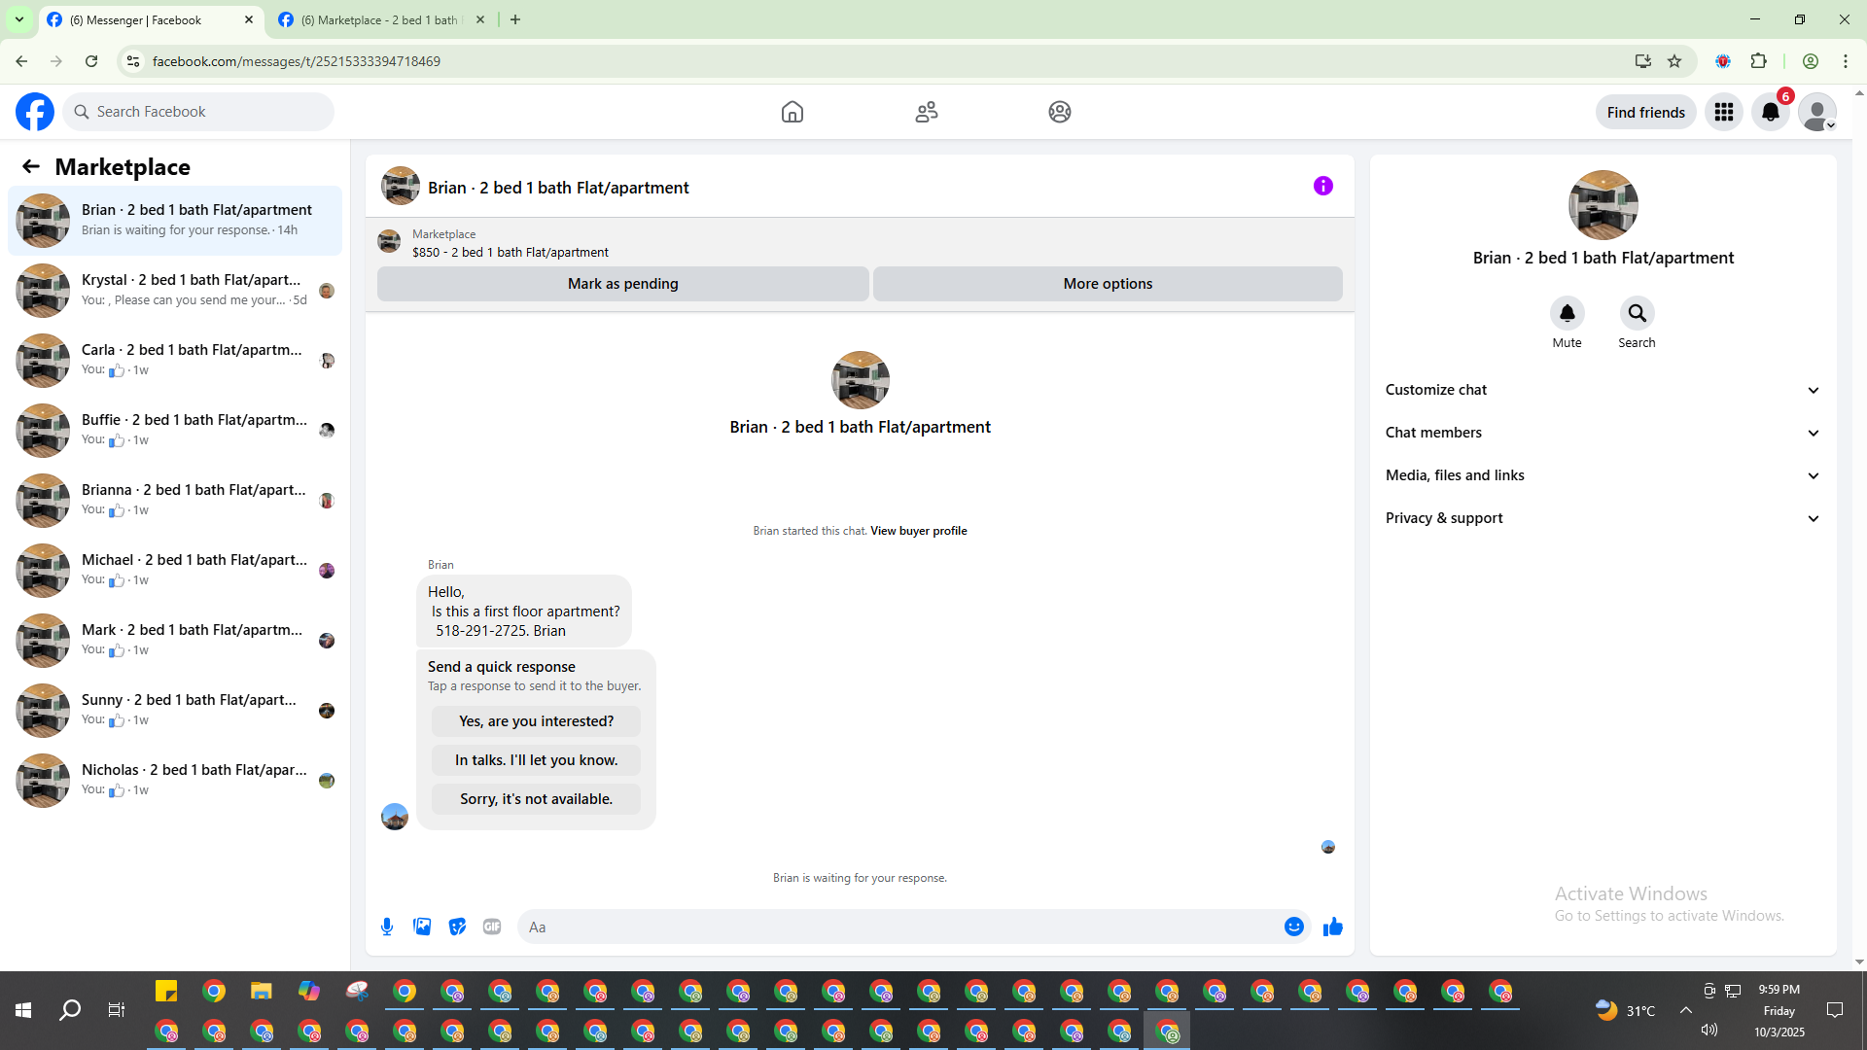Focus the Search Facebook field
1867x1050 pixels.
pyautogui.click(x=198, y=112)
